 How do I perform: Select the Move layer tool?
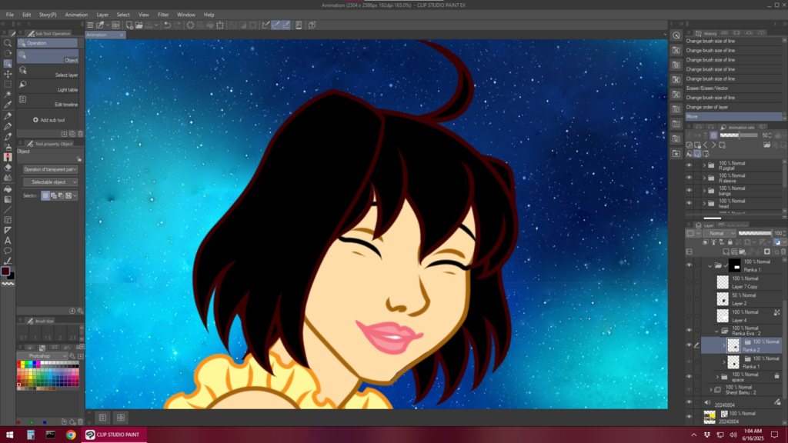click(8, 74)
